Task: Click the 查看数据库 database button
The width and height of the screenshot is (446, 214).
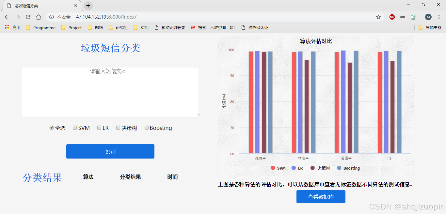Action: coord(321,197)
